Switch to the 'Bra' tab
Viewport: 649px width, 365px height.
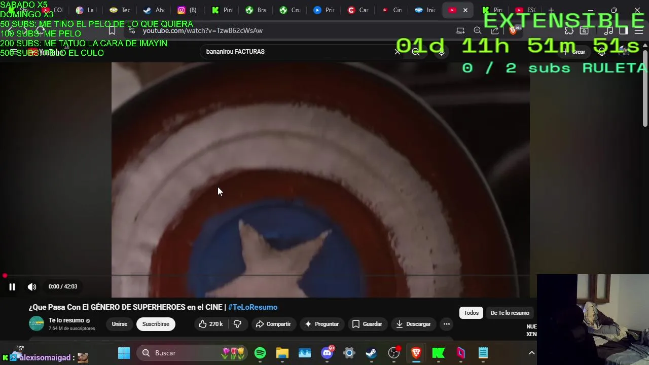coord(256,10)
